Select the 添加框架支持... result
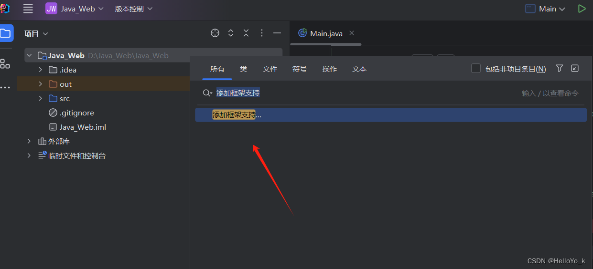 391,115
